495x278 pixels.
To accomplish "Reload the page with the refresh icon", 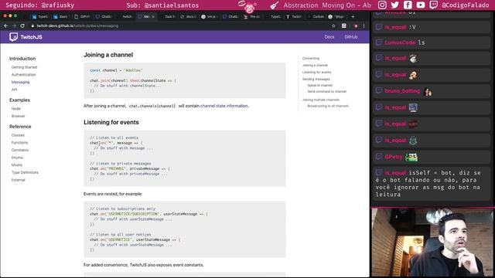I will pyautogui.click(x=22, y=25).
